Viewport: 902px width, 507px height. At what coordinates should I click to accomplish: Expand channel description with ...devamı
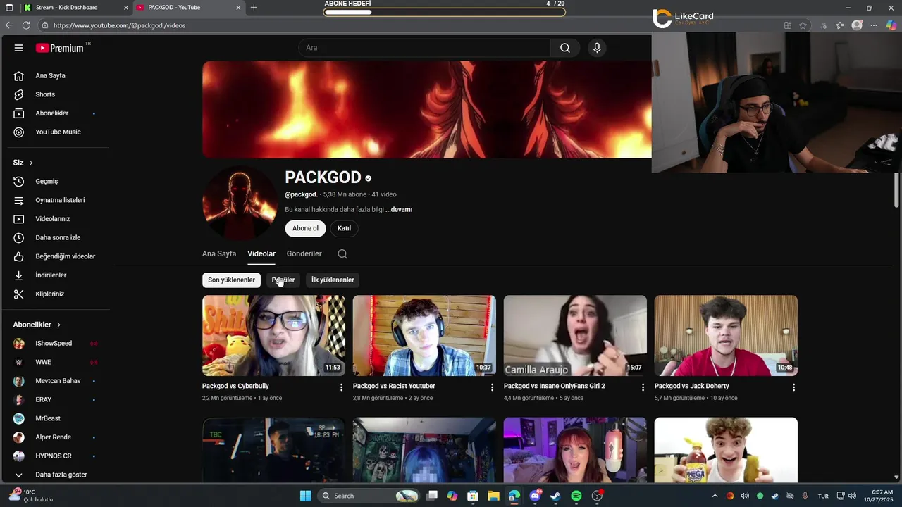(399, 209)
